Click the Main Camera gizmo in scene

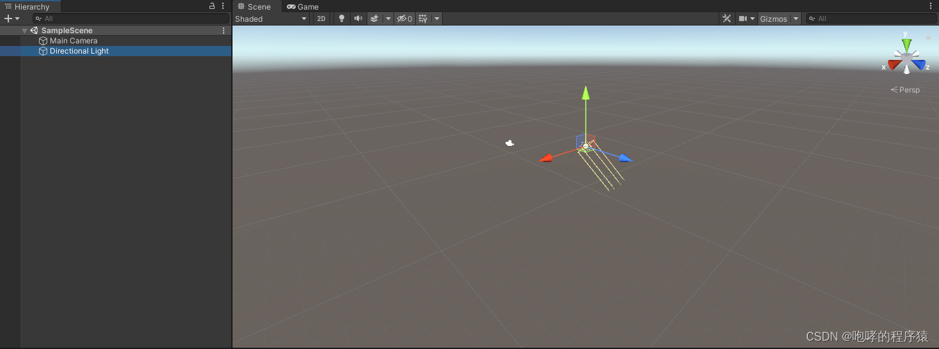pos(510,144)
